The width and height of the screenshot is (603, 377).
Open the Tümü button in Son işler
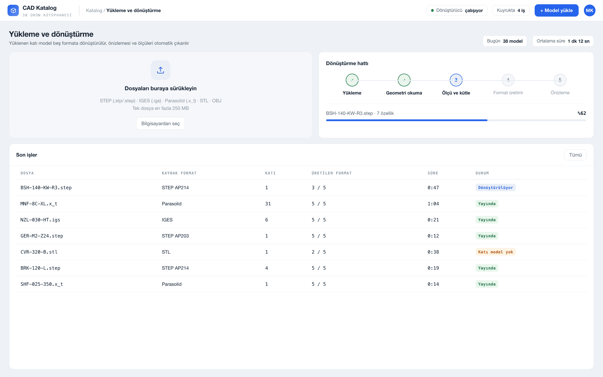(x=575, y=155)
